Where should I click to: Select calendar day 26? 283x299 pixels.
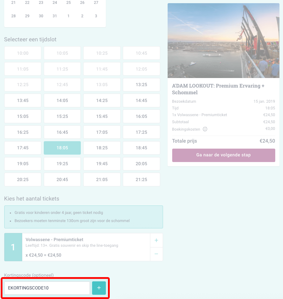(x=82, y=3)
